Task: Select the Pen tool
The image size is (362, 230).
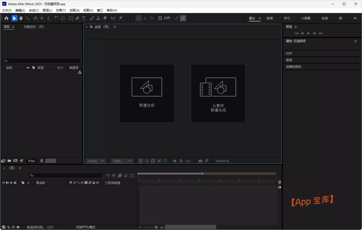Action: click(x=77, y=18)
